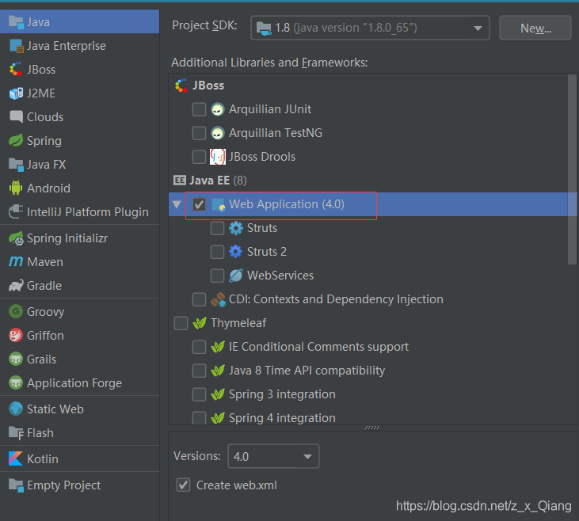Enable the Arquillian TestNG checkbox
The image size is (579, 521).
(199, 133)
